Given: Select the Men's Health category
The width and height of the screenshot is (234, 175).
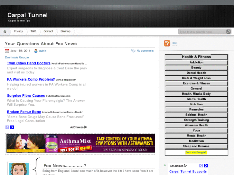Looking at the screenshot, I should coord(196,99).
